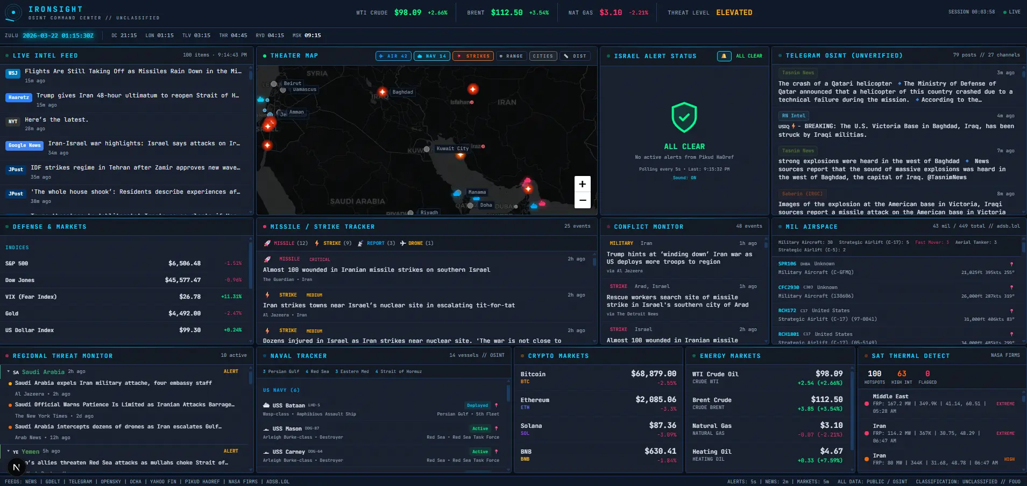Collapse the US NAVY (6) vessel group

tap(281, 390)
